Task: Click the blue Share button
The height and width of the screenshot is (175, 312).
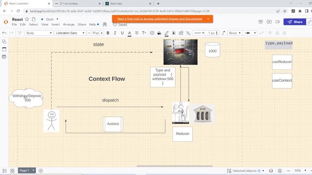Action: [x=294, y=22]
